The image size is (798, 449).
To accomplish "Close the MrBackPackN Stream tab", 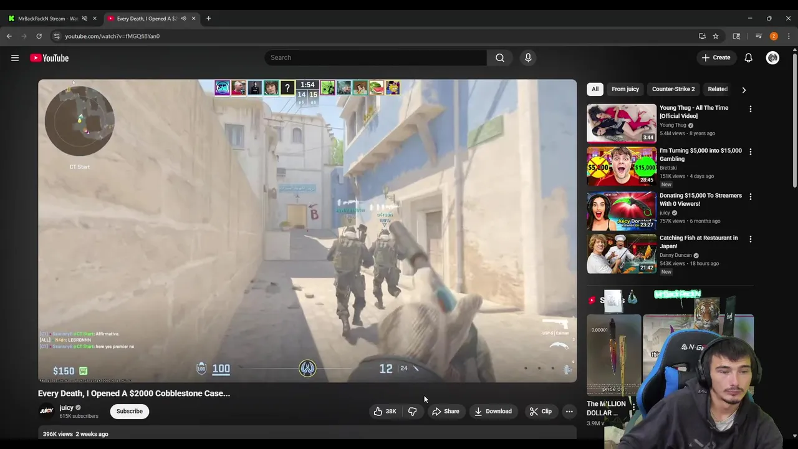I will click(94, 18).
